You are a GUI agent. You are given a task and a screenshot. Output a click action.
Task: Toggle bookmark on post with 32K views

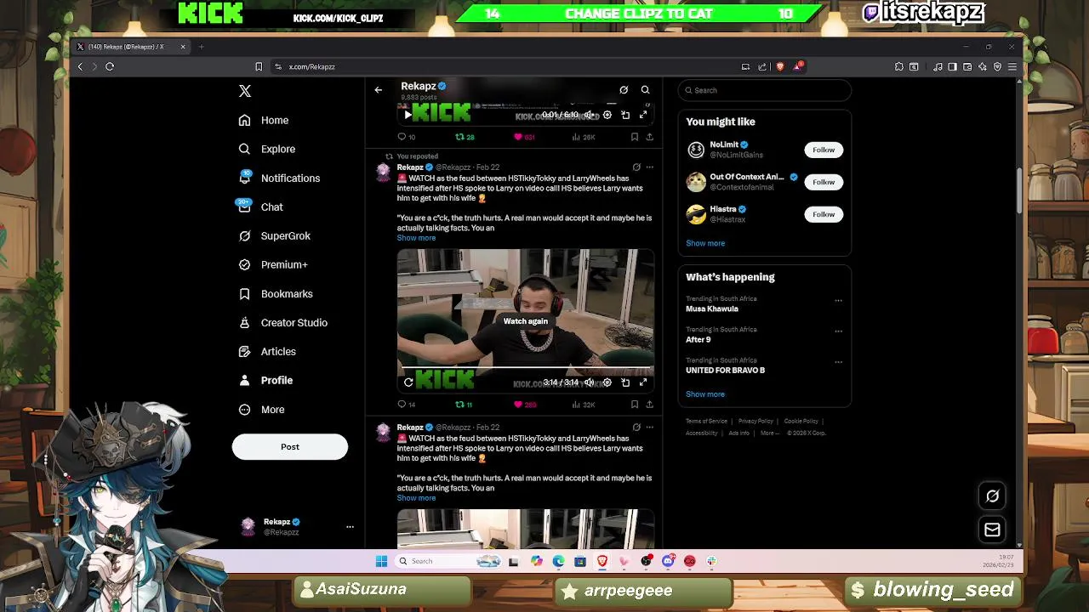[635, 405]
